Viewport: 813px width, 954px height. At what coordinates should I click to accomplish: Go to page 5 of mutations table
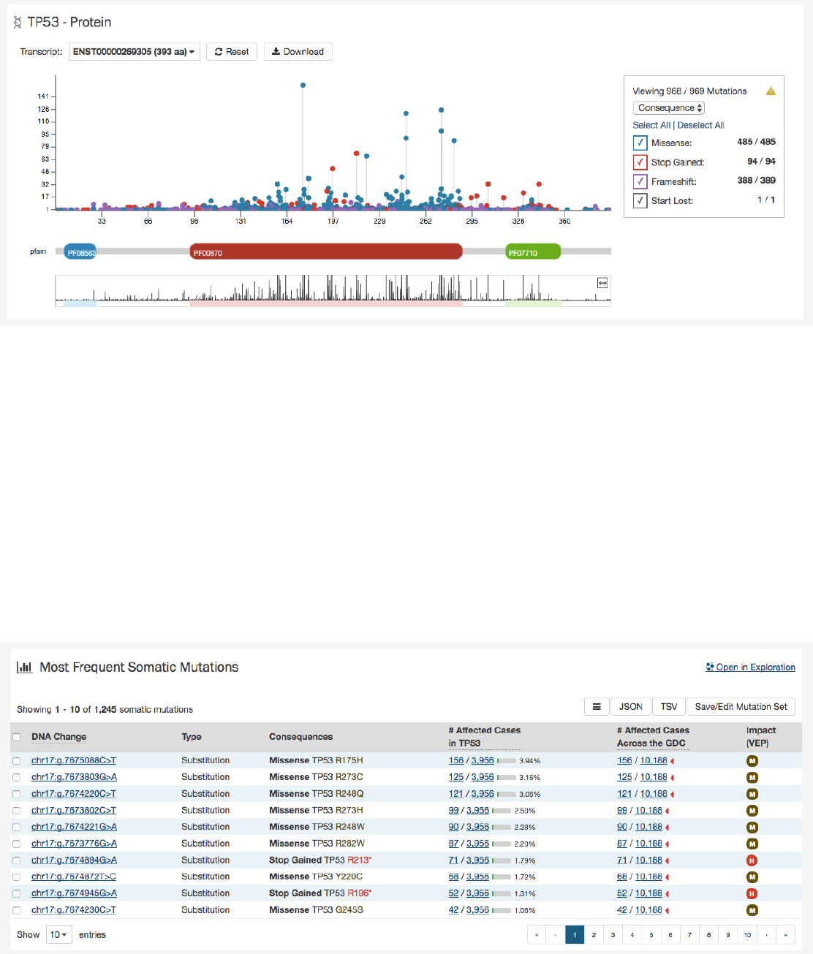click(651, 935)
